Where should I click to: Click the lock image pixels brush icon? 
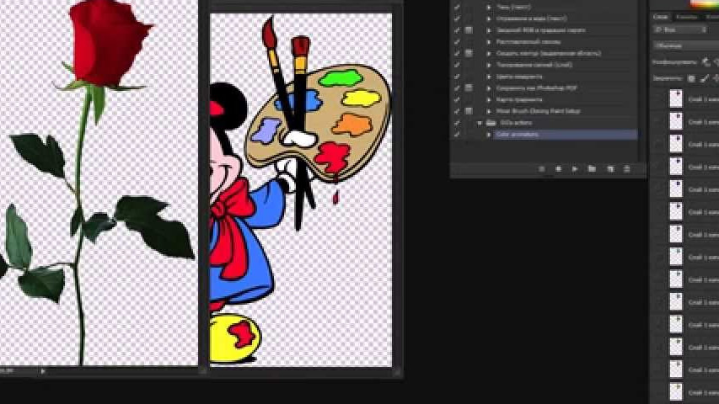(705, 79)
